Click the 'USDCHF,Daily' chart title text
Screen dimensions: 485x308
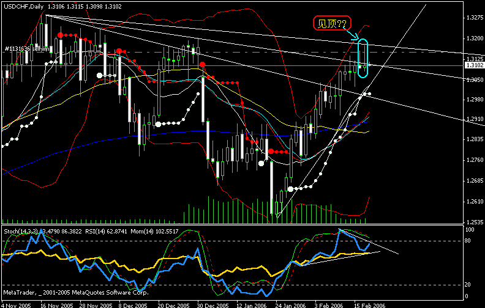pos(24,7)
